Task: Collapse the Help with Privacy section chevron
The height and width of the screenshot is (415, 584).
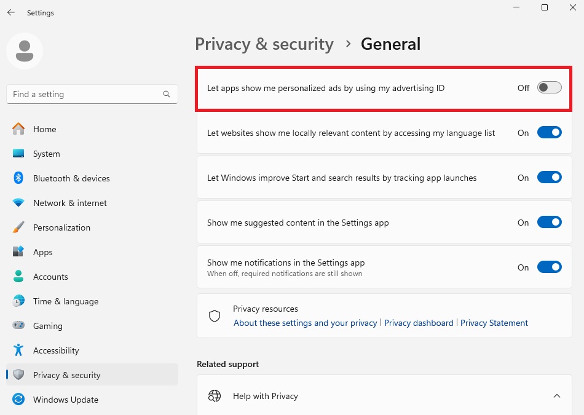Action: tap(557, 395)
